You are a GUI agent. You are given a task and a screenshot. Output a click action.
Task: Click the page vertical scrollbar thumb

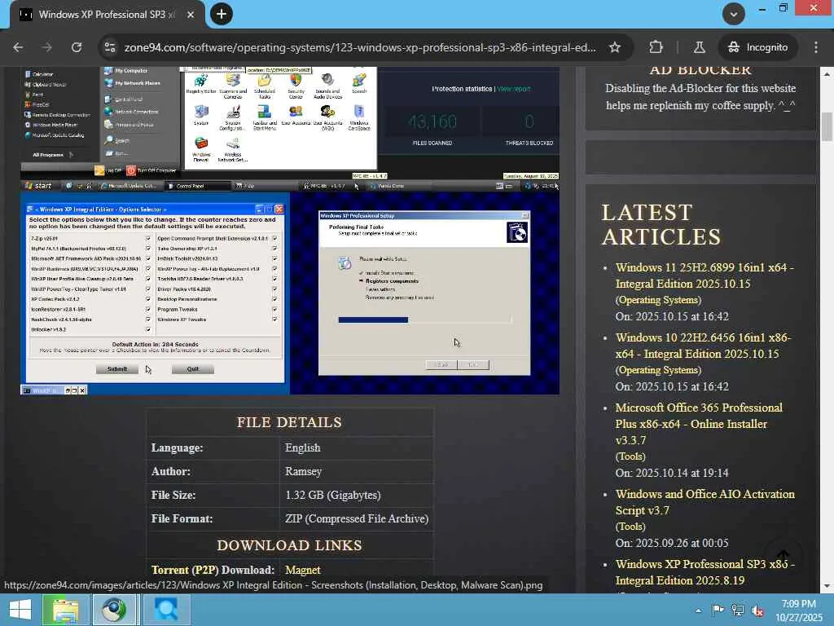tap(827, 126)
